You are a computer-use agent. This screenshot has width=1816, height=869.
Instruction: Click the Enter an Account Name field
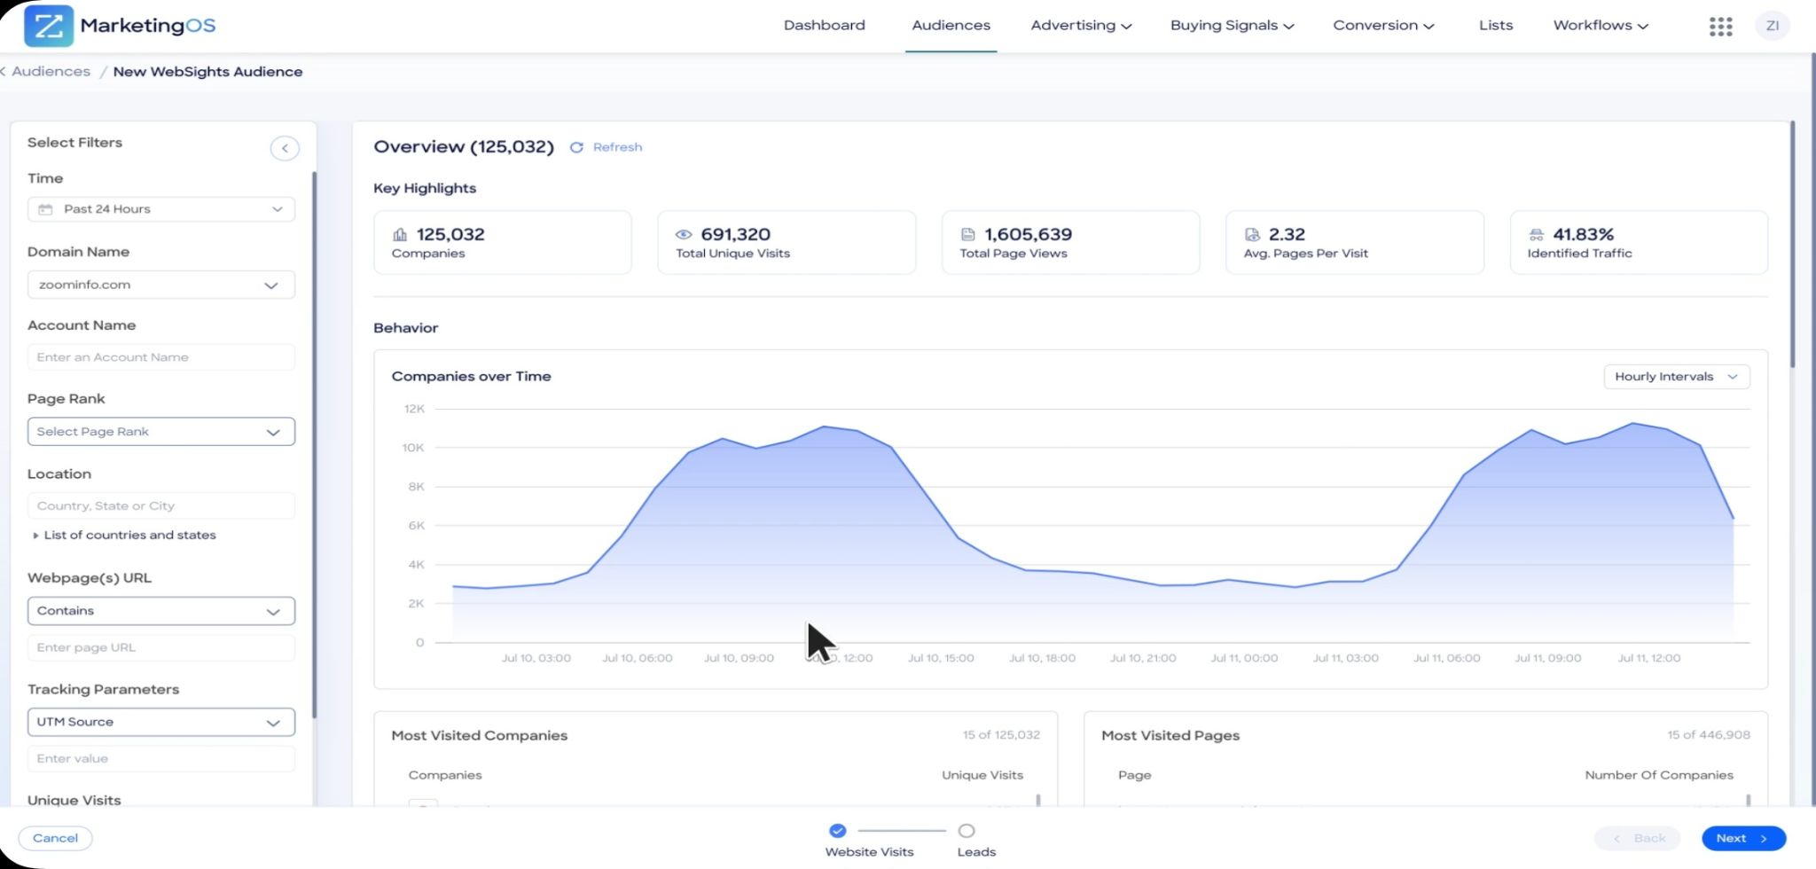click(161, 357)
